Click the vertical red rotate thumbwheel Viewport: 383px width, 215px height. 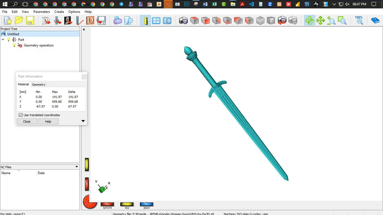[87, 184]
